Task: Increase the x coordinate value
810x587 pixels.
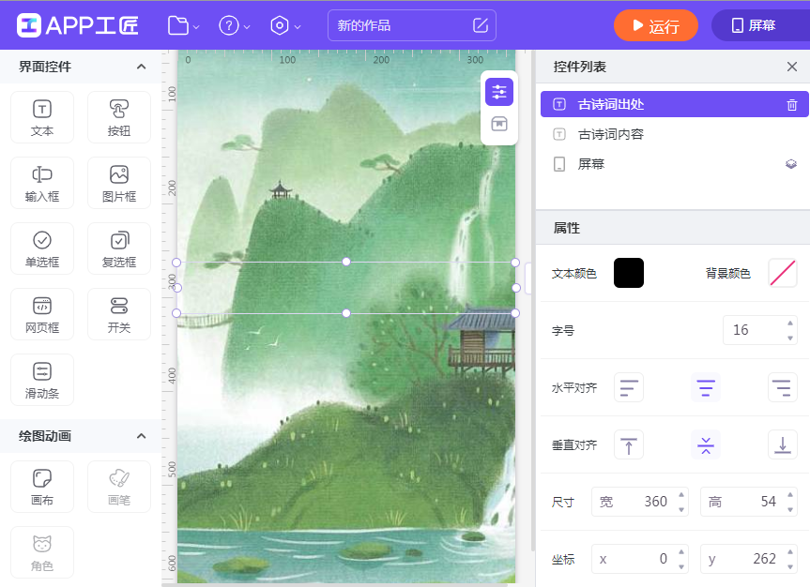Action: pos(680,552)
